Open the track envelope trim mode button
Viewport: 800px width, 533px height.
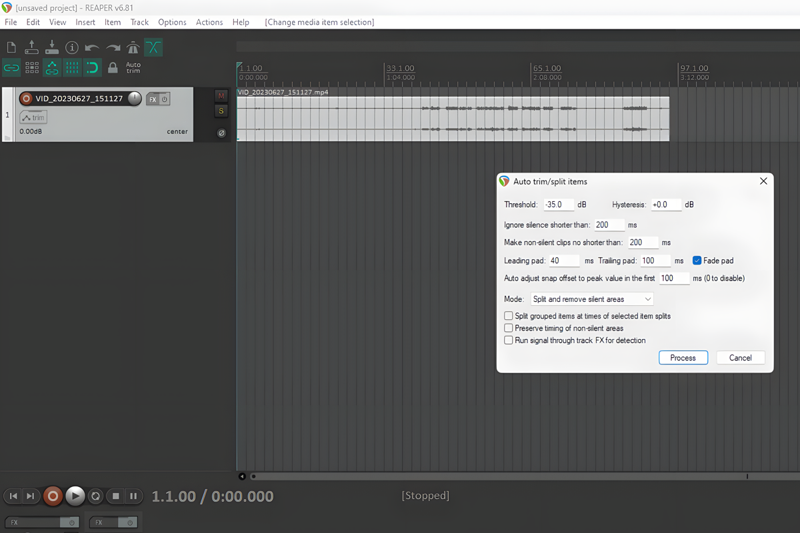pos(33,118)
